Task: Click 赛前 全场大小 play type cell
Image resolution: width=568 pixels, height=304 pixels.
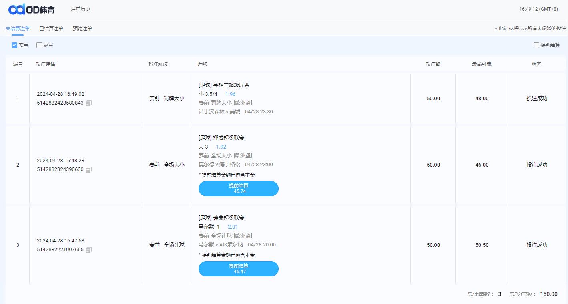Action: (x=167, y=165)
